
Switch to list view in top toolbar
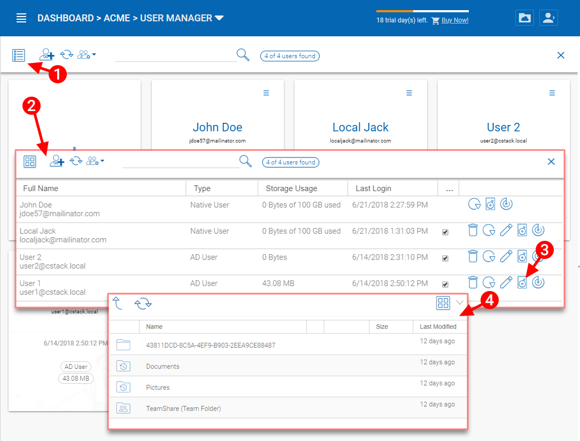point(19,56)
